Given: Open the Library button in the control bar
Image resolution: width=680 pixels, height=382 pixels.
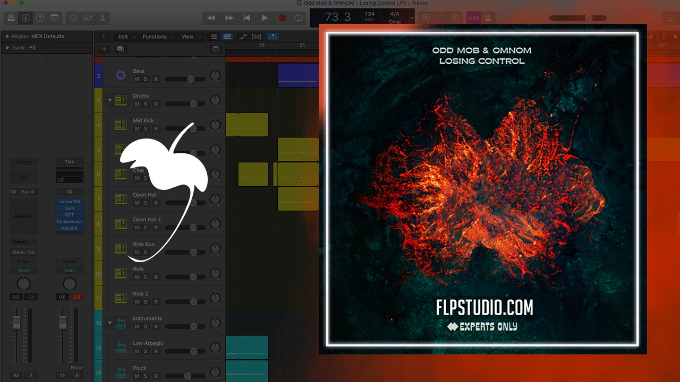Looking at the screenshot, I should [11, 18].
